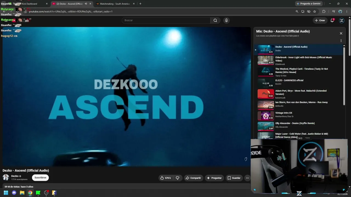Click the crossed-out eye icon in address bar
The height and width of the screenshot is (197, 351).
click(x=309, y=11)
